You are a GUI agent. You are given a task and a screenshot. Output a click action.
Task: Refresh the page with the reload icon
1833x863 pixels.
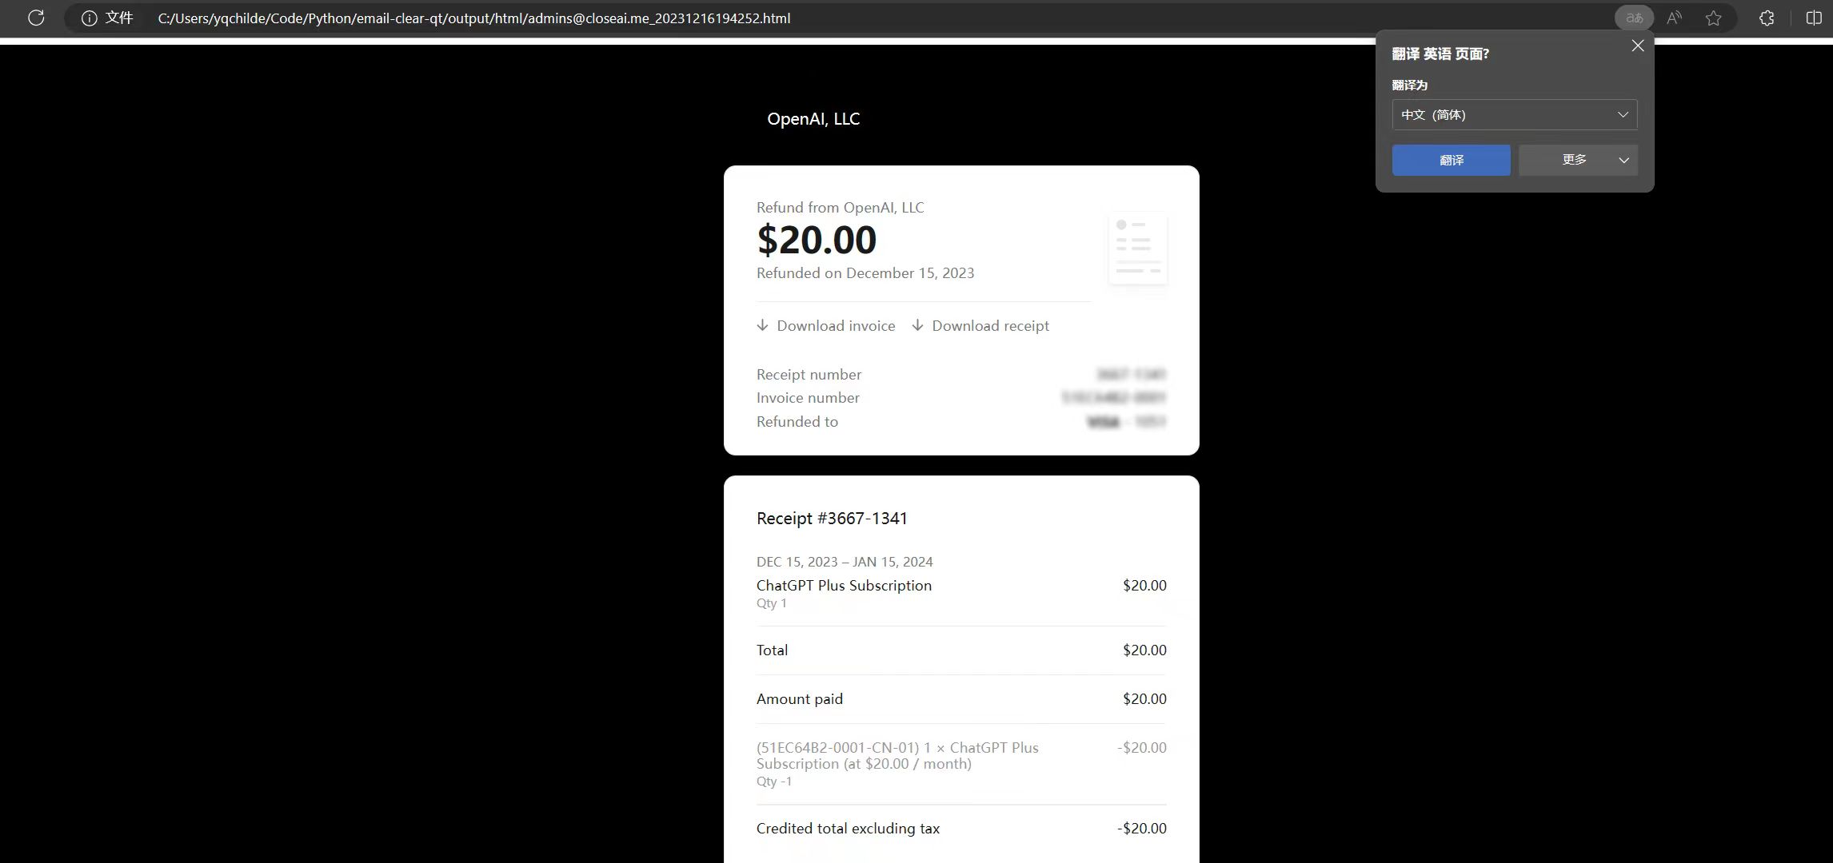click(x=36, y=18)
